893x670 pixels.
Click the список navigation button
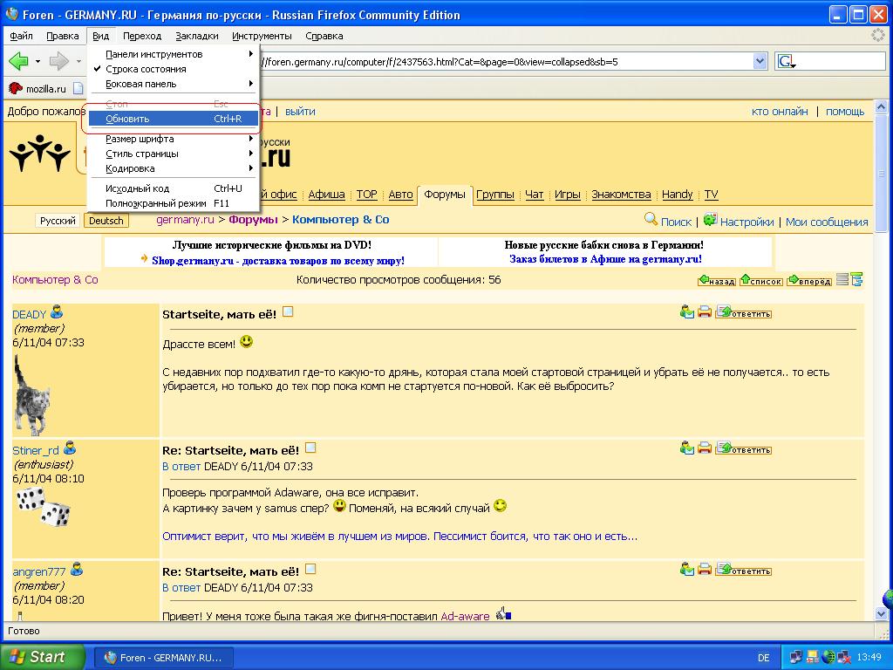[761, 280]
